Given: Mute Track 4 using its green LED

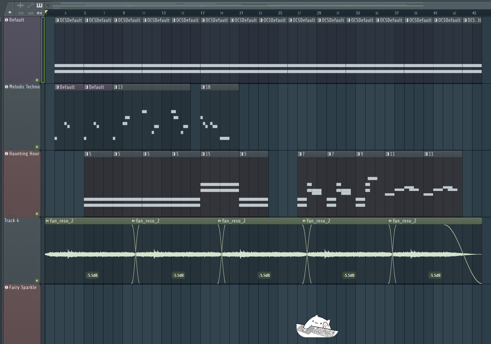Looking at the screenshot, I should 37,281.
